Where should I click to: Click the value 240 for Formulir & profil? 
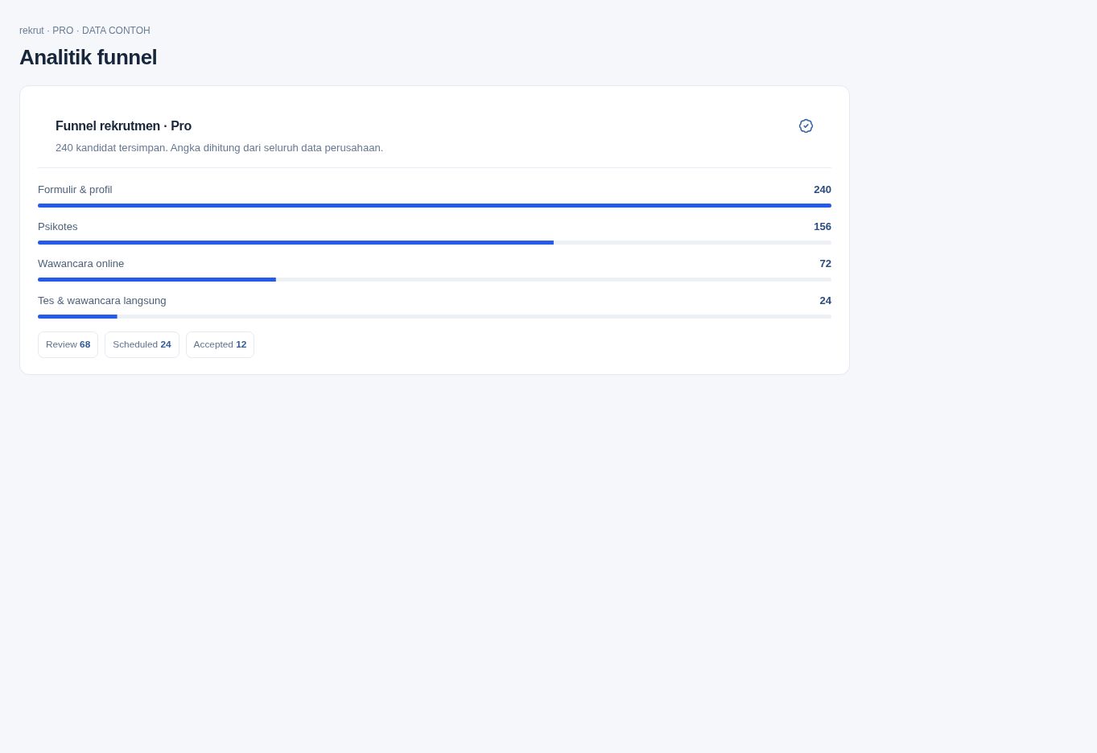click(823, 190)
